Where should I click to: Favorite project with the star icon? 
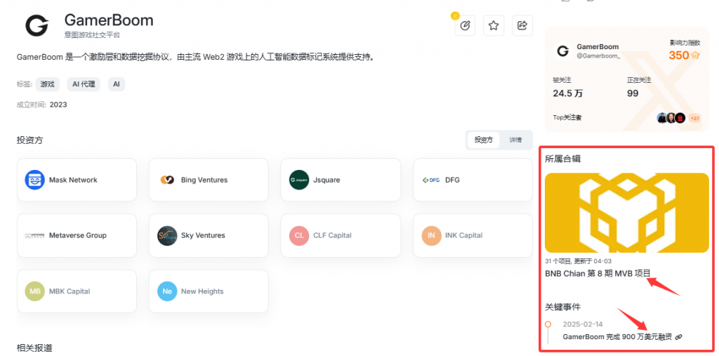tap(494, 26)
